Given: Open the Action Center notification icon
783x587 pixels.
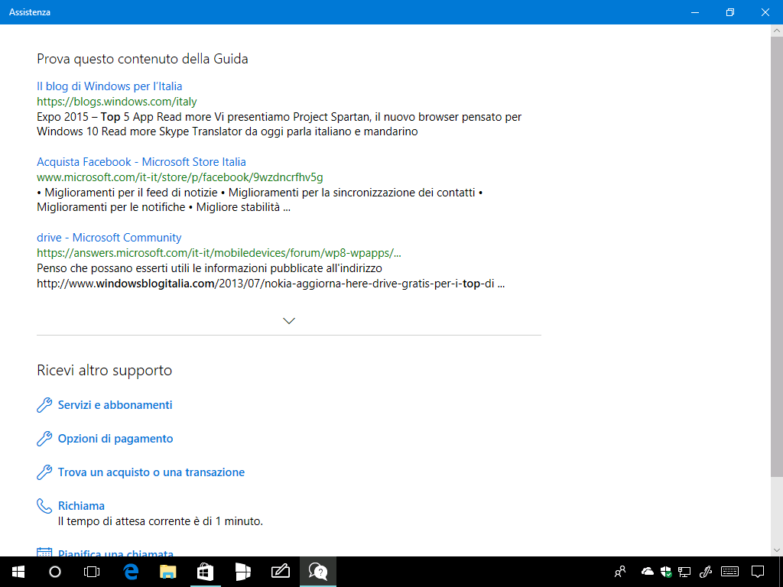Looking at the screenshot, I should pos(758,572).
